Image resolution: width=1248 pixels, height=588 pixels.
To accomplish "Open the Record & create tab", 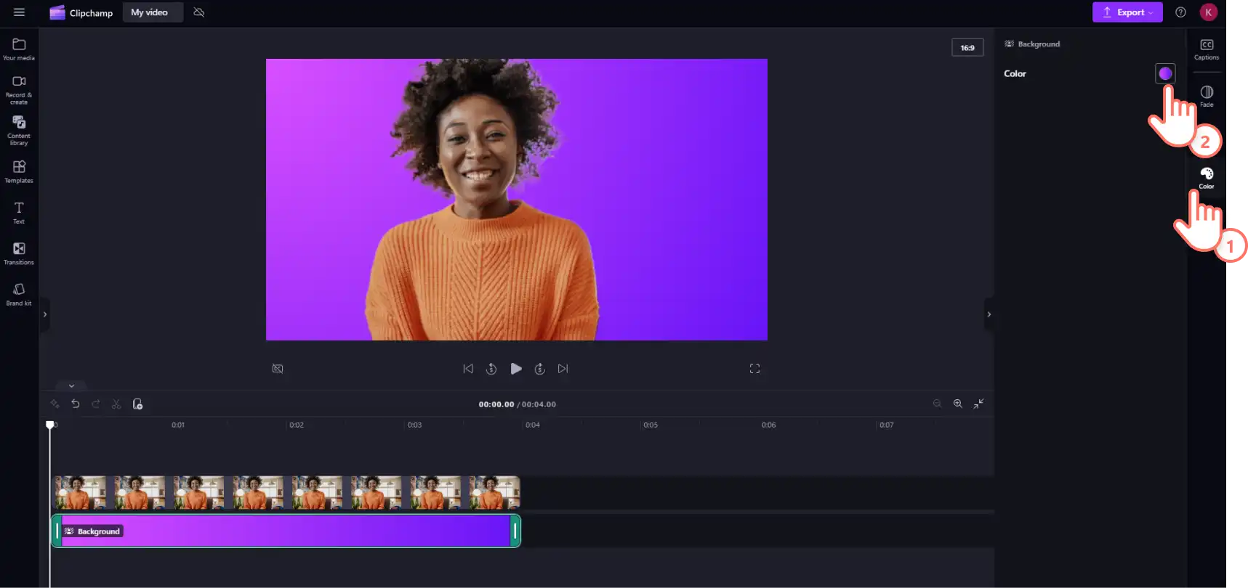I will (19, 90).
